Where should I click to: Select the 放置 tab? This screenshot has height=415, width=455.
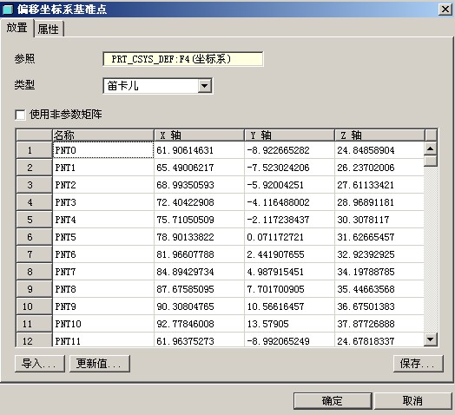pos(16,28)
